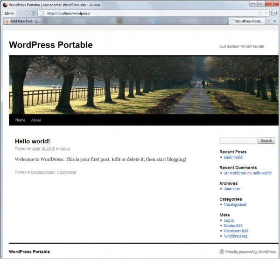Screen dimensions: 280x259
Task: Click the Aurora browser logo in title bar
Action: point(5,4)
